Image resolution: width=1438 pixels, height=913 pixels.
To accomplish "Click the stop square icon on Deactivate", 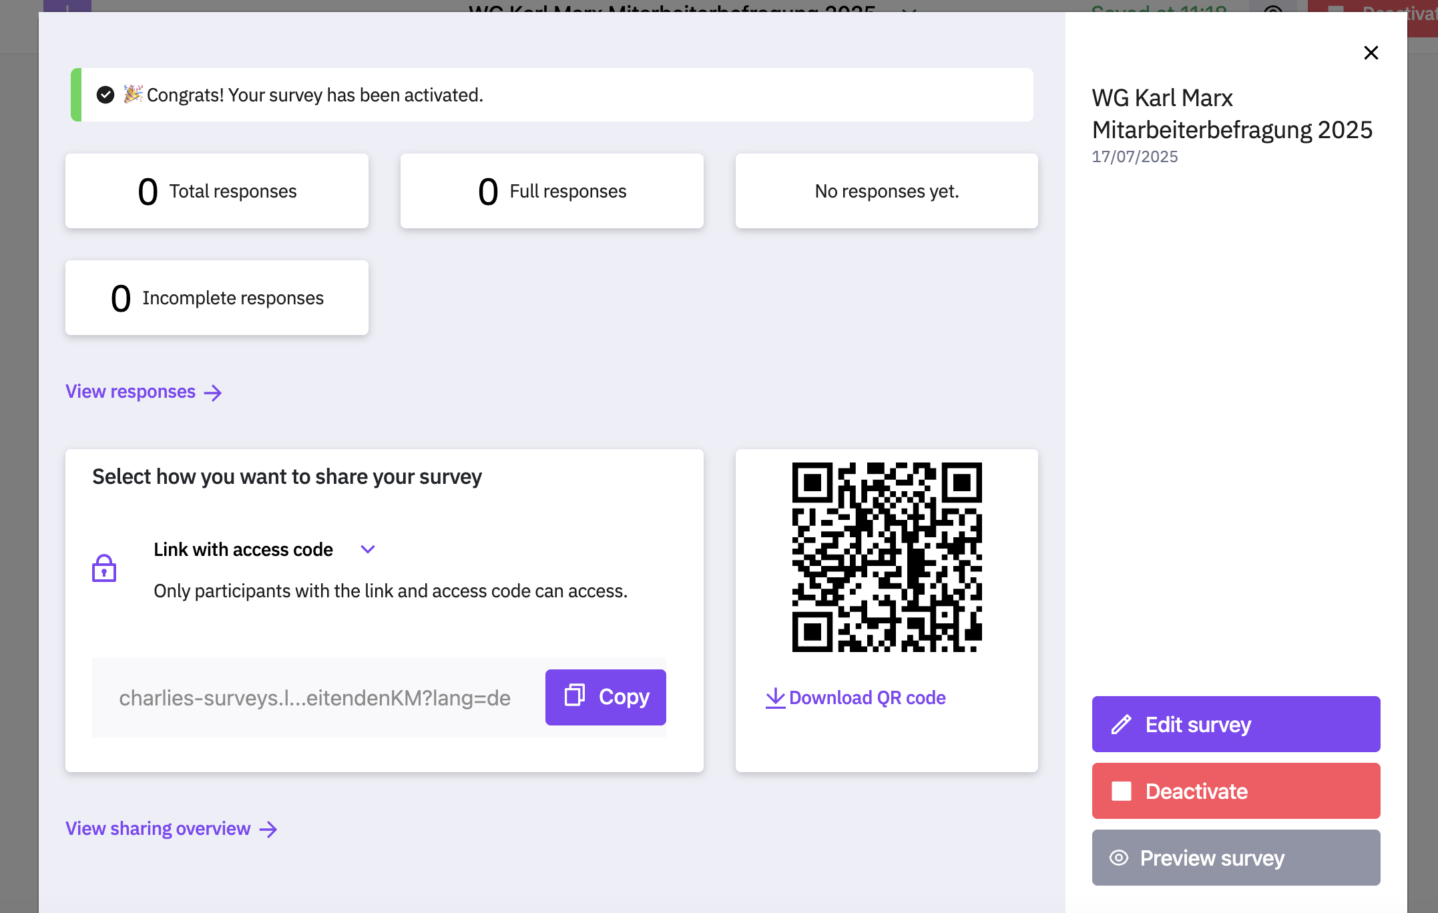I will [1121, 792].
